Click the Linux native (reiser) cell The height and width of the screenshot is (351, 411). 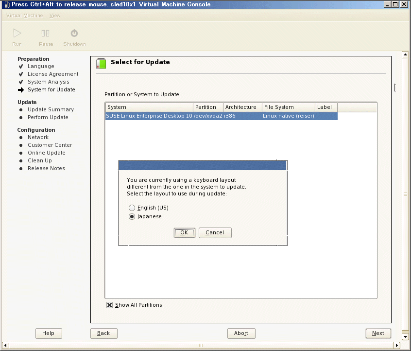[x=288, y=116]
